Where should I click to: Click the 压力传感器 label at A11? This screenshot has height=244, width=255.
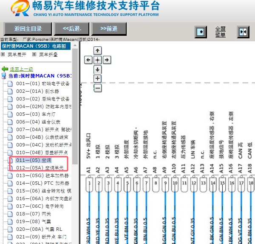tap(183, 147)
